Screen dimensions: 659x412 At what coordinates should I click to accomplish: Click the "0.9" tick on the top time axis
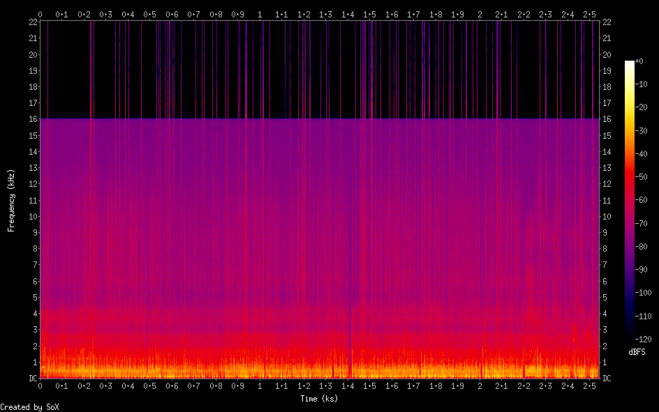pyautogui.click(x=237, y=15)
